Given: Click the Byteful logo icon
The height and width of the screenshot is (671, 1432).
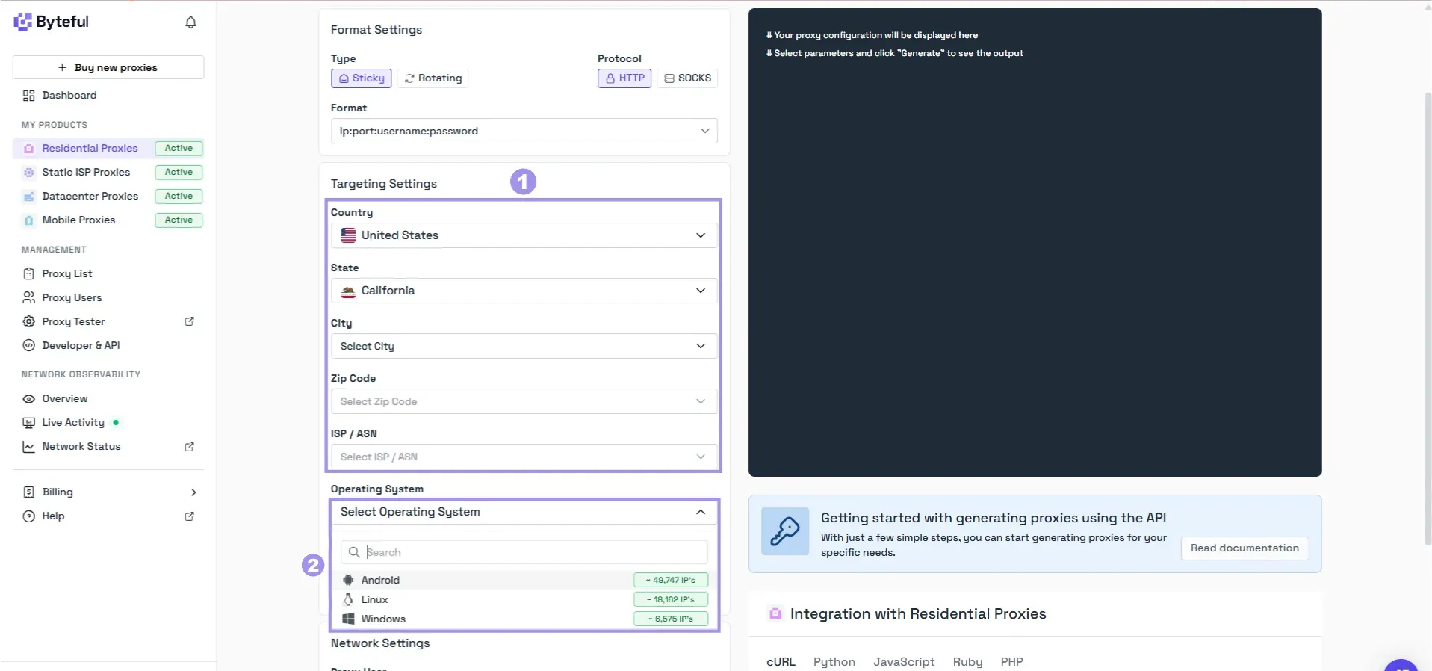Looking at the screenshot, I should [22, 22].
